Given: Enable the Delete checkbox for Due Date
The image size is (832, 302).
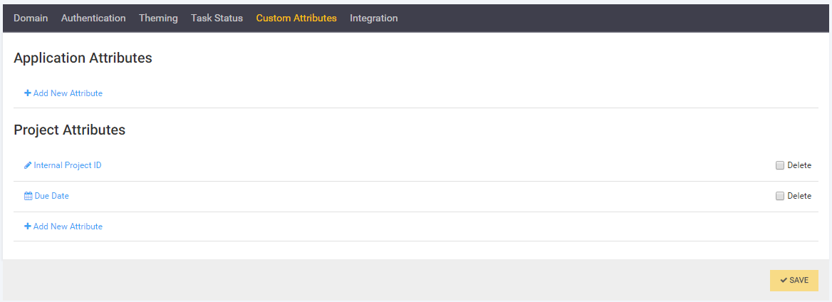Looking at the screenshot, I should (780, 196).
